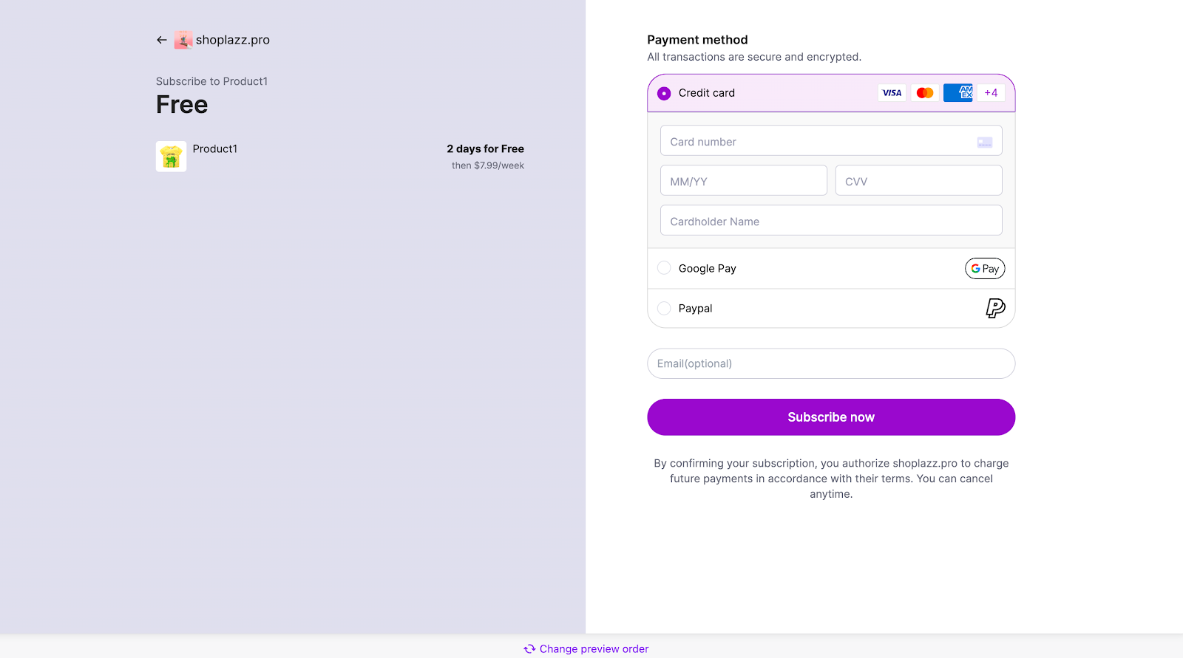Click the CVV input field
Image resolution: width=1183 pixels, height=658 pixels.
tap(918, 181)
